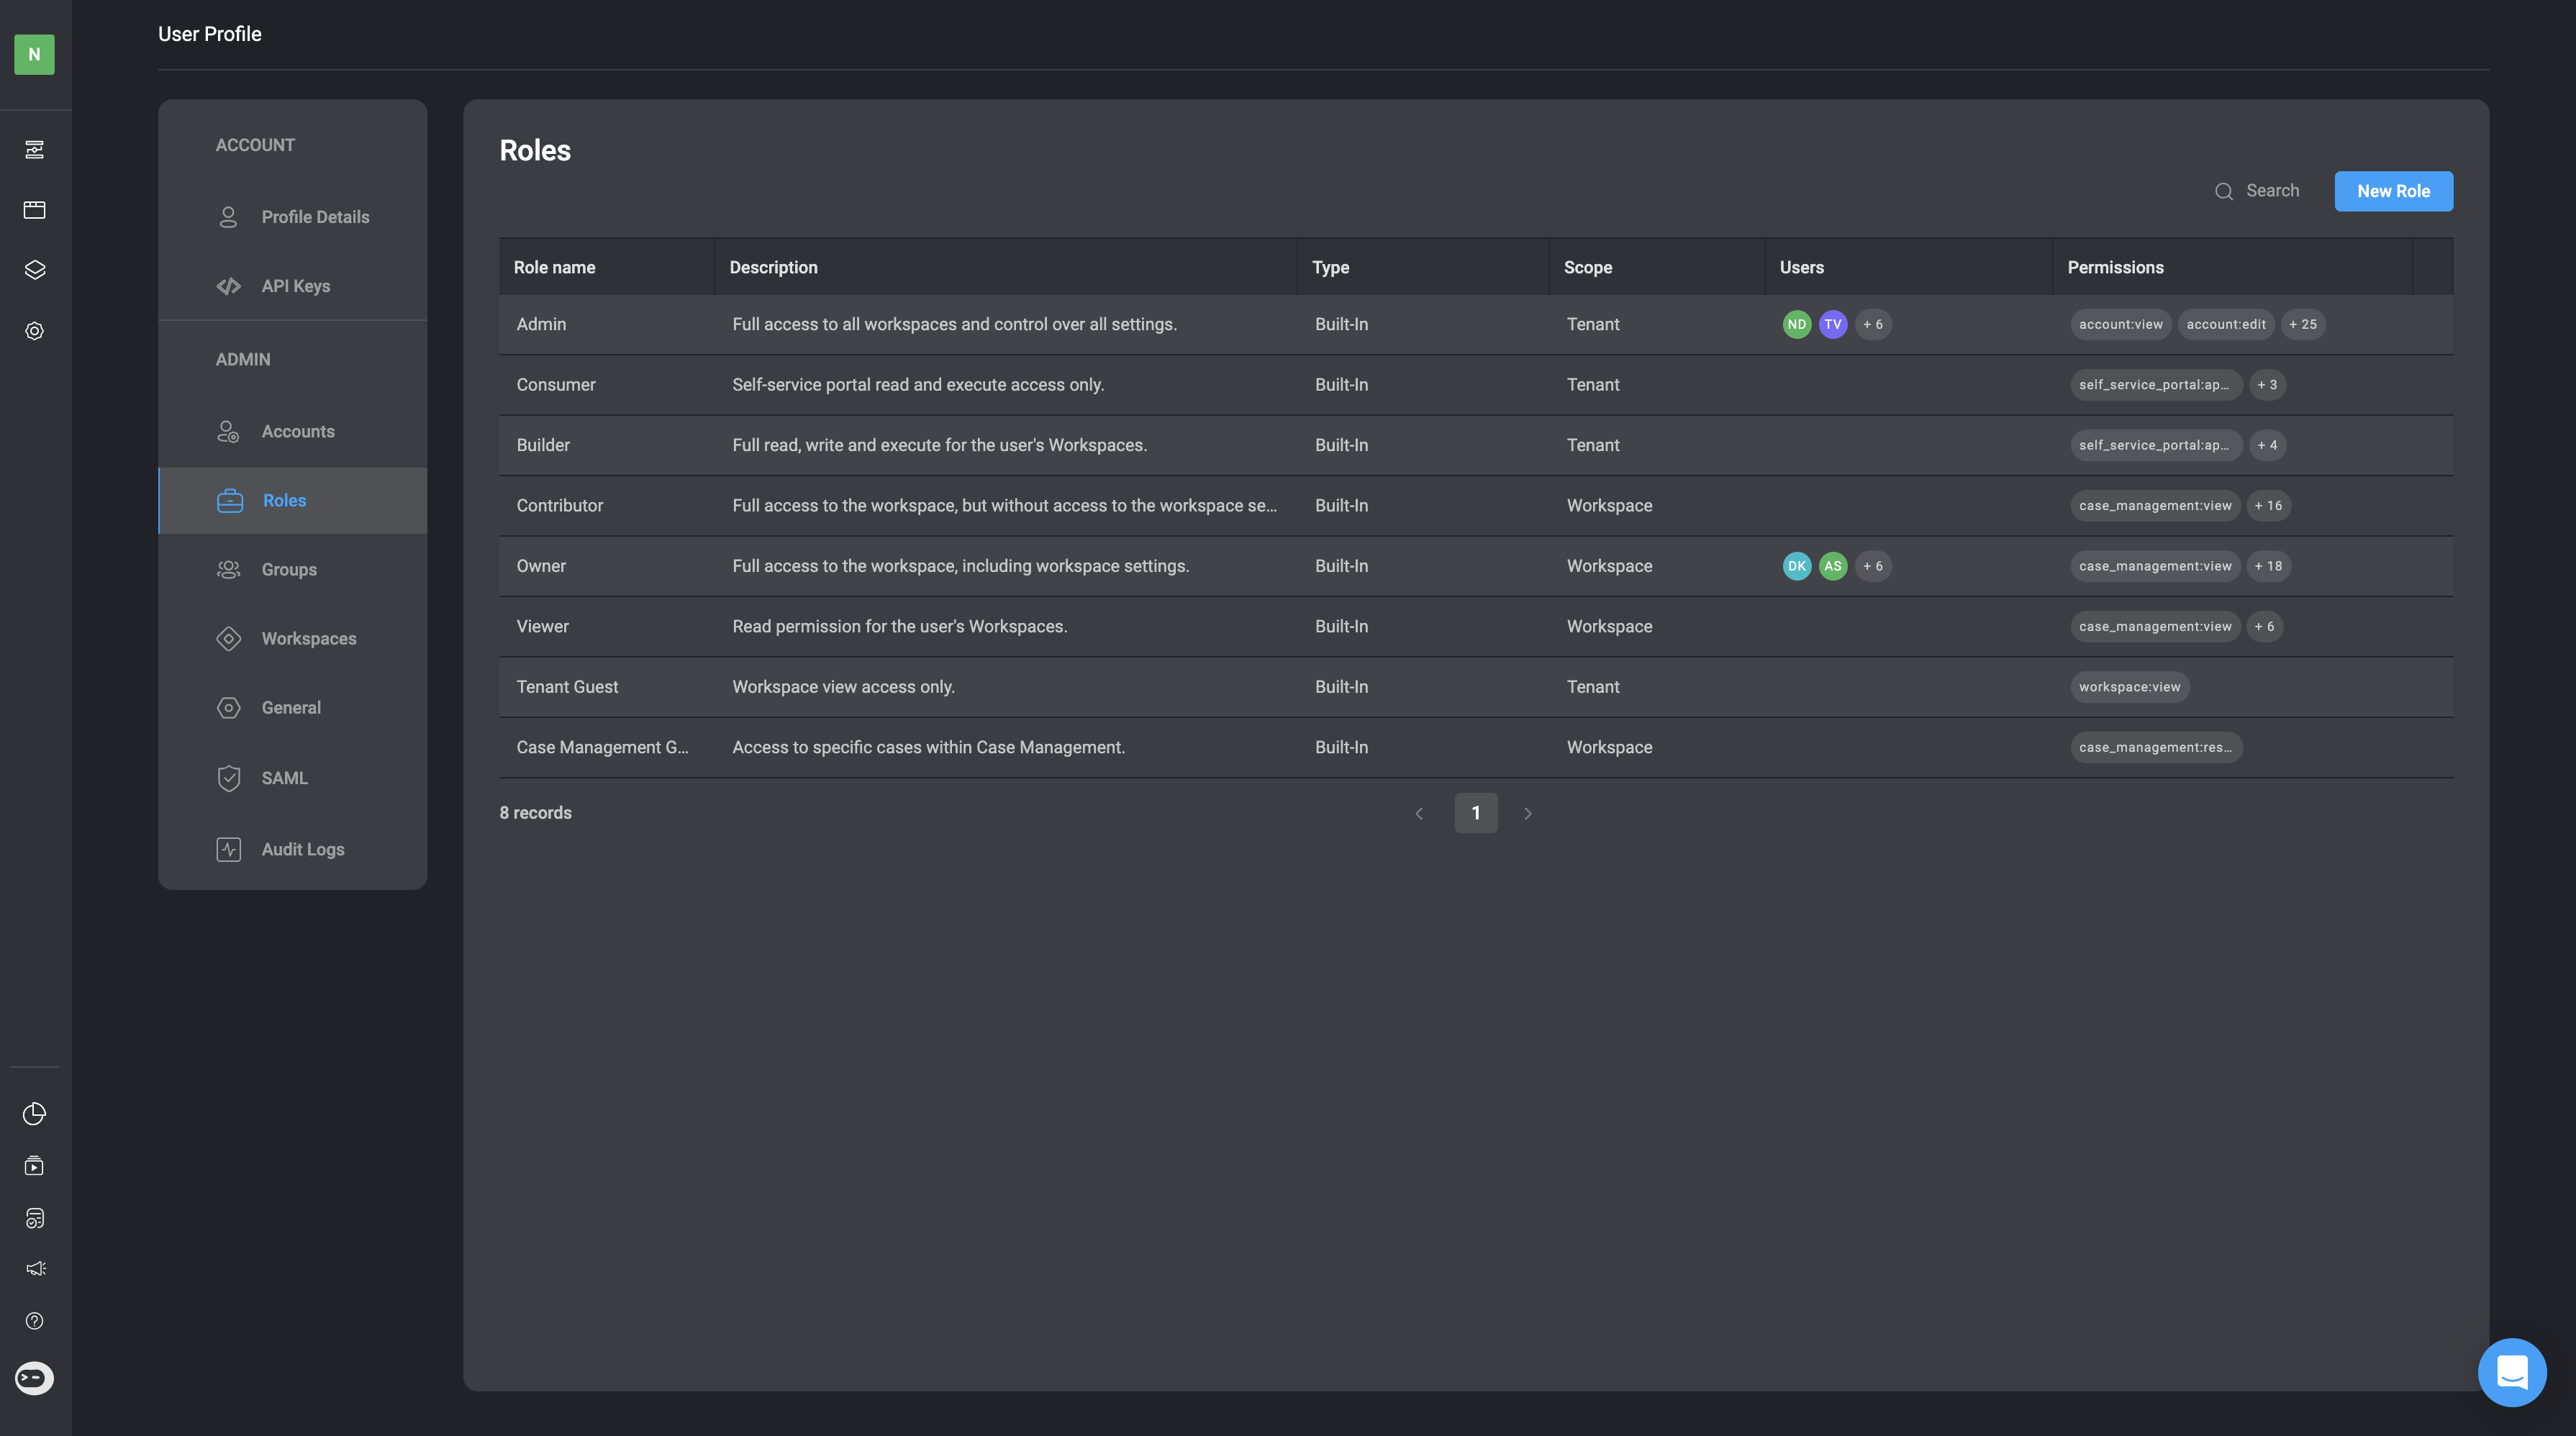The image size is (2576, 1436).
Task: Click the SAML shield icon
Action: pyautogui.click(x=228, y=778)
